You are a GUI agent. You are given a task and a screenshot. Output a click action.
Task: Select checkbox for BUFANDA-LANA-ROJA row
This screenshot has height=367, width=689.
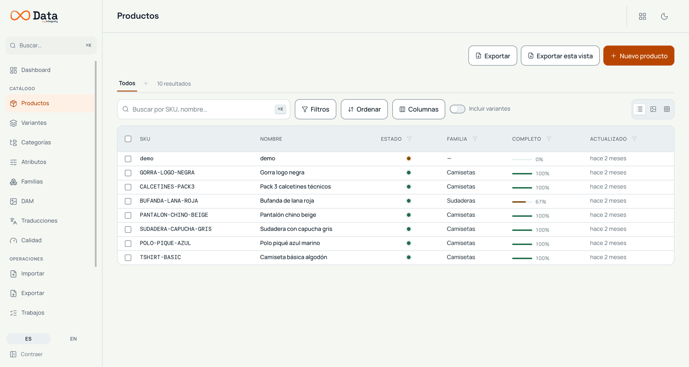(x=128, y=201)
